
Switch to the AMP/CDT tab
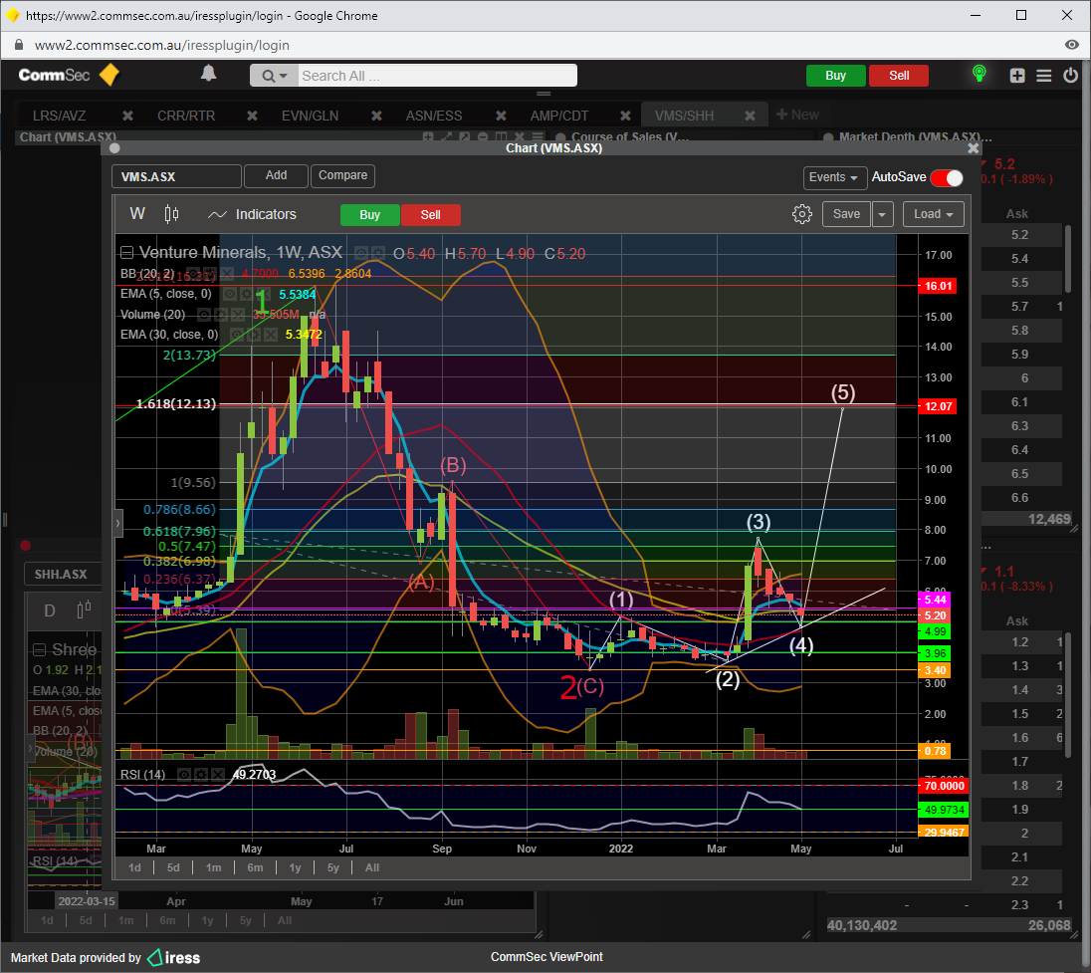pos(558,116)
